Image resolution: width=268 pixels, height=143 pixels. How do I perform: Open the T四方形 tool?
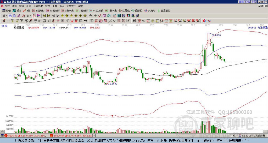pos(82,10)
